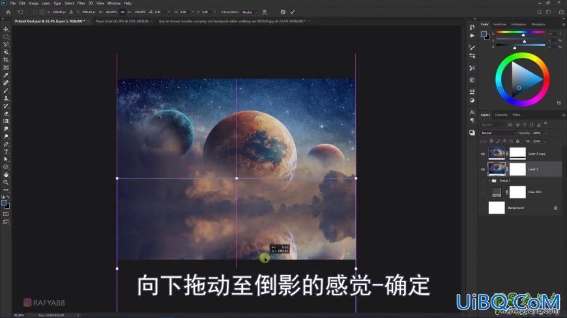Select the Brush tool
The width and height of the screenshot is (567, 318).
[x=6, y=90]
